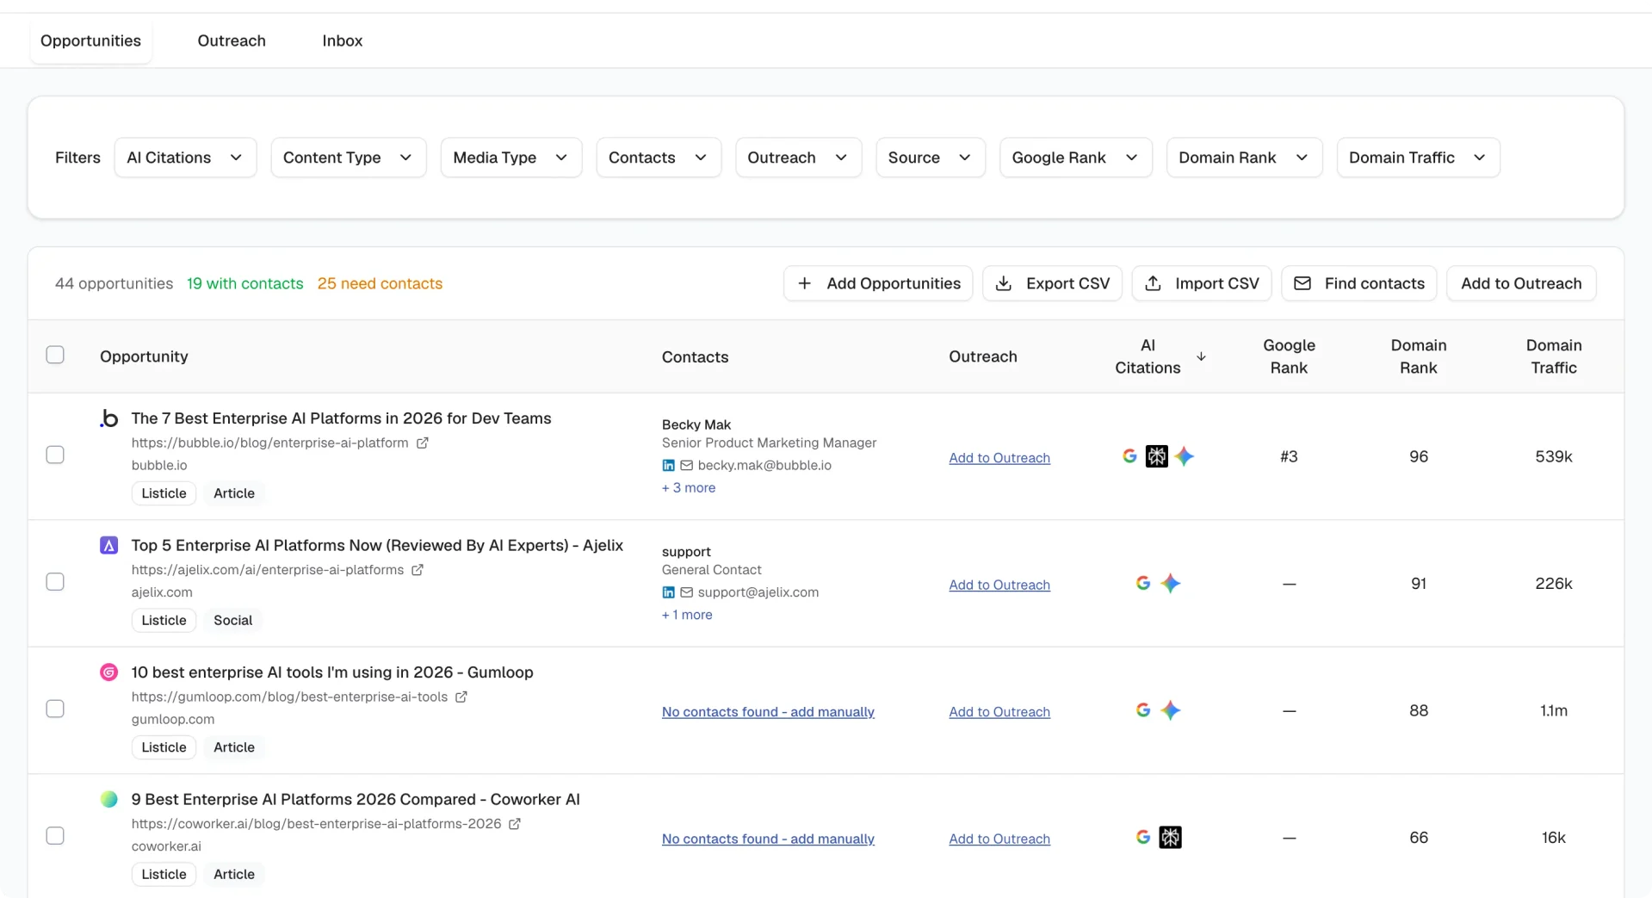
Task: Click the Export CSV button
Action: pyautogui.click(x=1052, y=283)
